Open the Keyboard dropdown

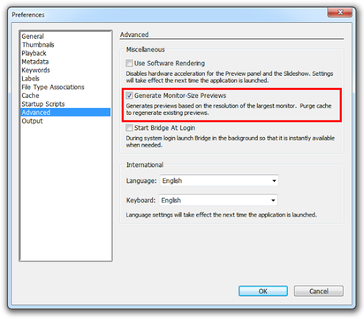coord(218,200)
